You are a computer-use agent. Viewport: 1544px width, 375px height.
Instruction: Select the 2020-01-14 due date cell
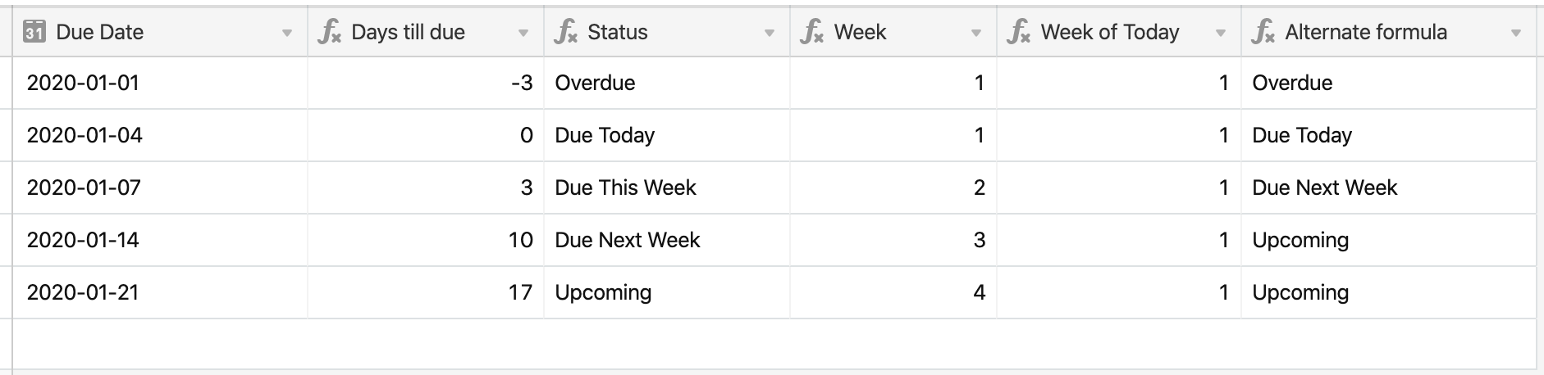click(x=160, y=240)
